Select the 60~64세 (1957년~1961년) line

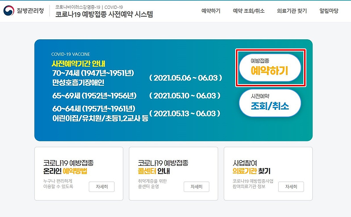(94, 109)
